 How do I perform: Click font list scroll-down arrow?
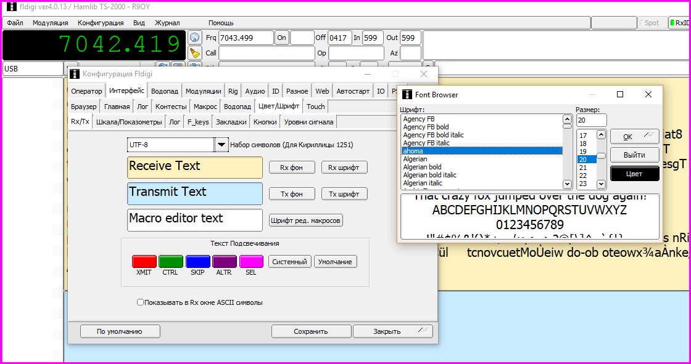coord(567,184)
